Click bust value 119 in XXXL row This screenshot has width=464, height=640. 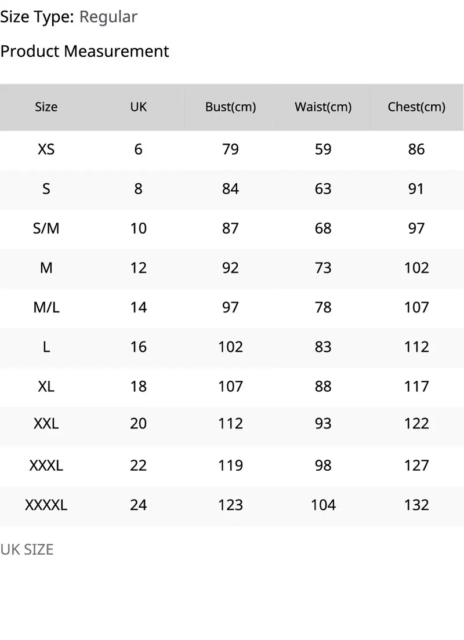tap(231, 466)
